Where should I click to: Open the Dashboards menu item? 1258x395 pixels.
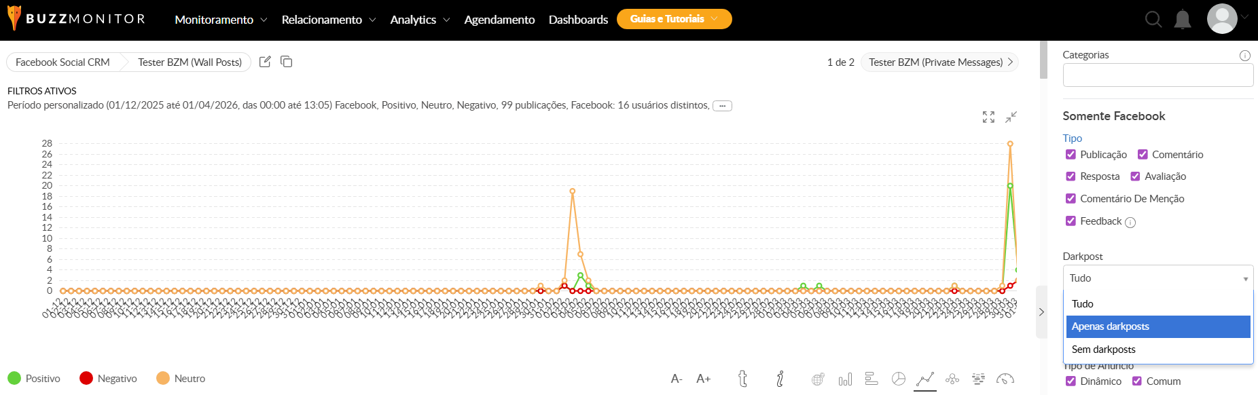pos(578,20)
